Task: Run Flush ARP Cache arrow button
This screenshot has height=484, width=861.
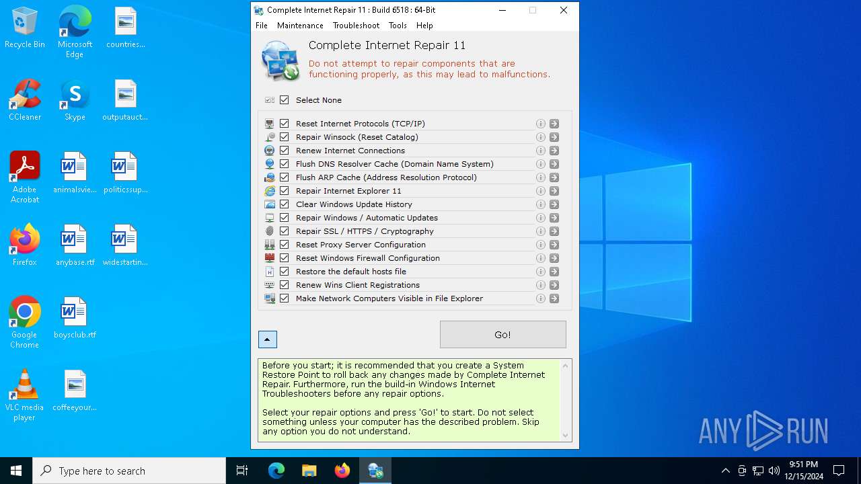Action: [x=554, y=177]
